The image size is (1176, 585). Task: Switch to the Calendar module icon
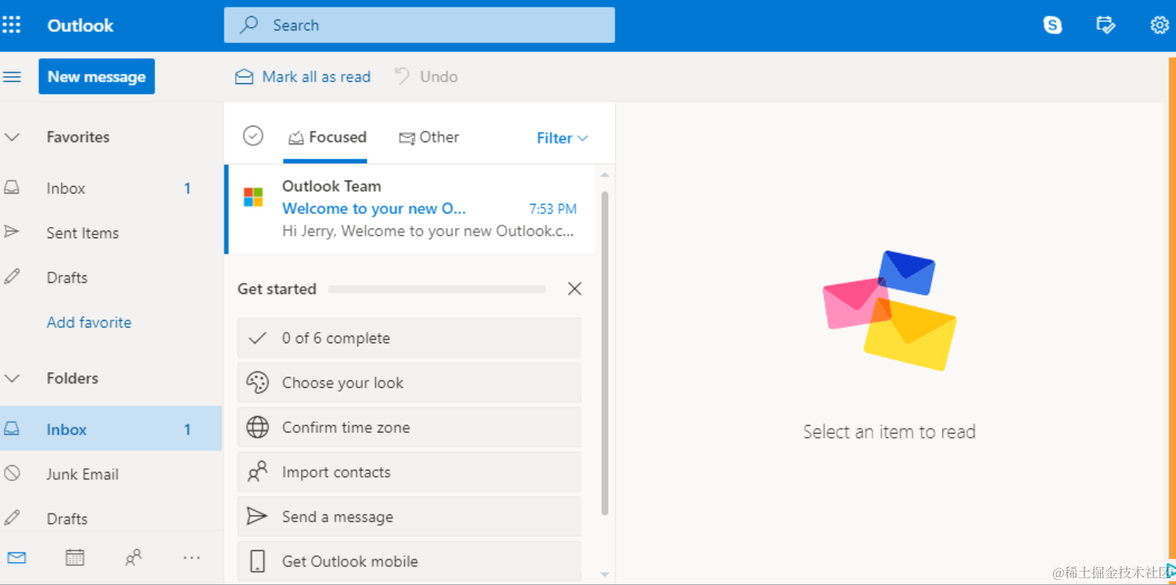coord(74,557)
